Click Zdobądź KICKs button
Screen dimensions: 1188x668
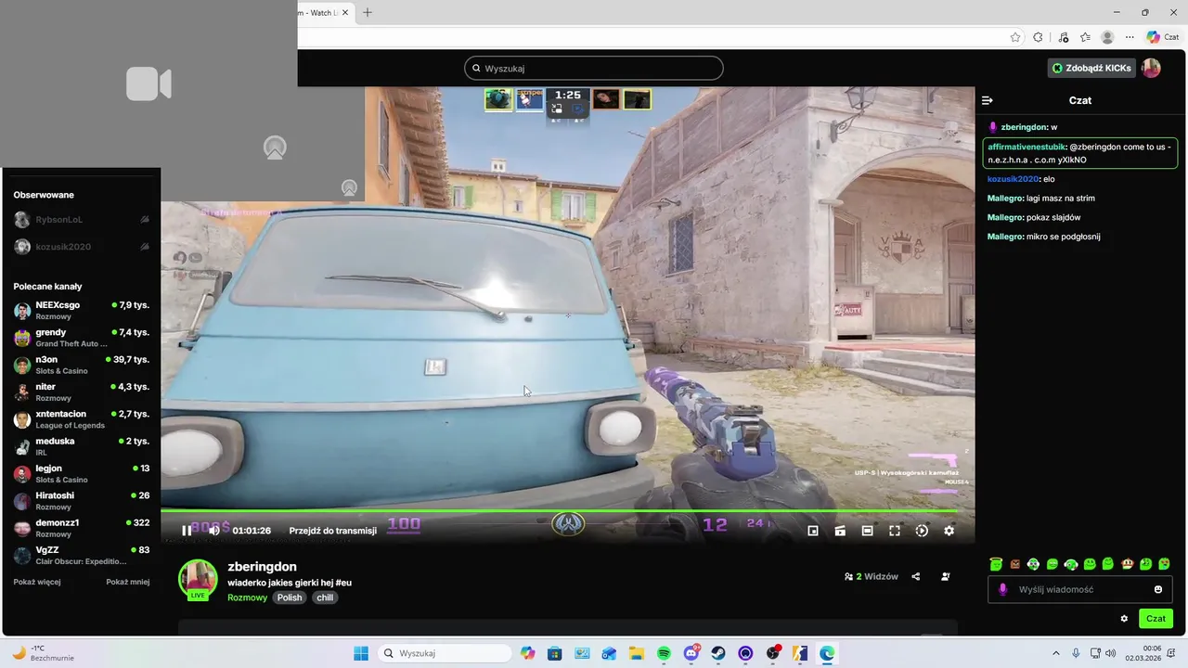pos(1091,68)
